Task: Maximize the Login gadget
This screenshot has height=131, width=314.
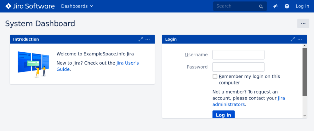Action: 293,39
